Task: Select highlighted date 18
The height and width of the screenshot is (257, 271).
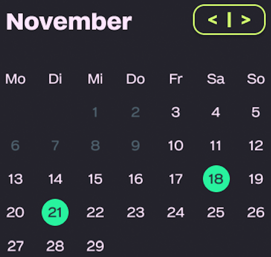Action: 216,179
